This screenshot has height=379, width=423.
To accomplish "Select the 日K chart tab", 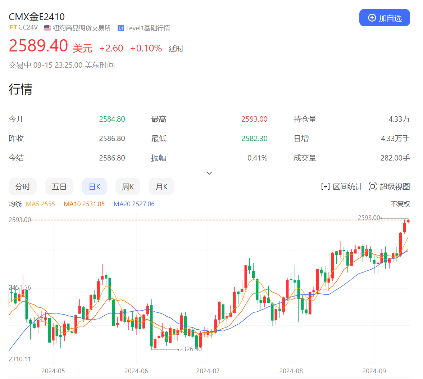I will pos(94,186).
